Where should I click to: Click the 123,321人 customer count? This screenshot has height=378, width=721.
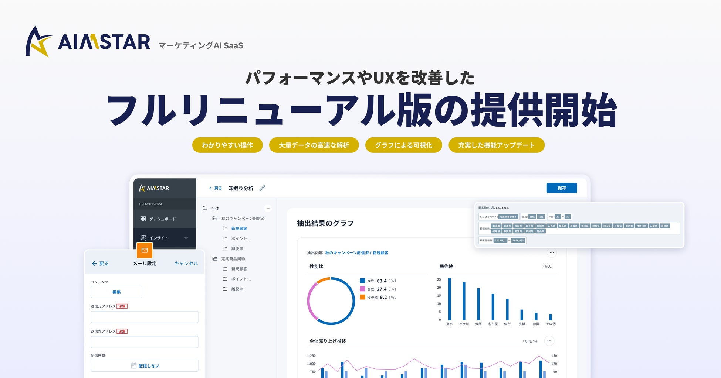tap(502, 208)
